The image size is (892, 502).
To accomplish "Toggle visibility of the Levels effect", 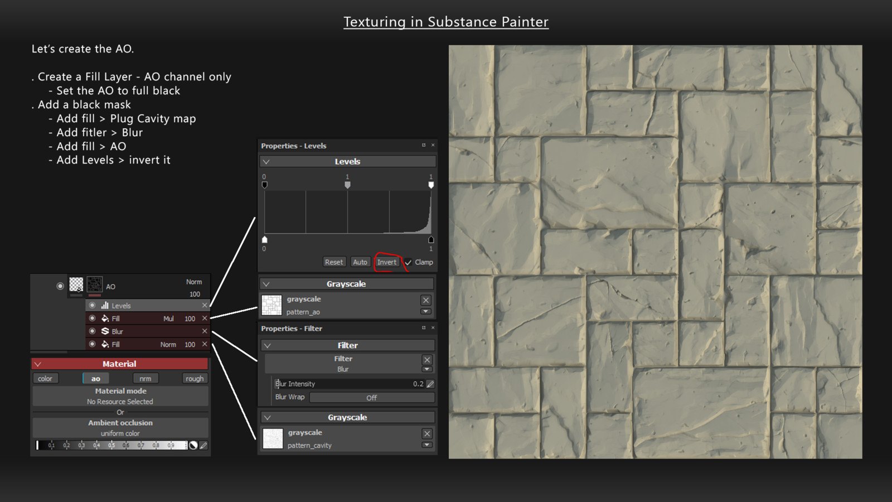I will (93, 306).
